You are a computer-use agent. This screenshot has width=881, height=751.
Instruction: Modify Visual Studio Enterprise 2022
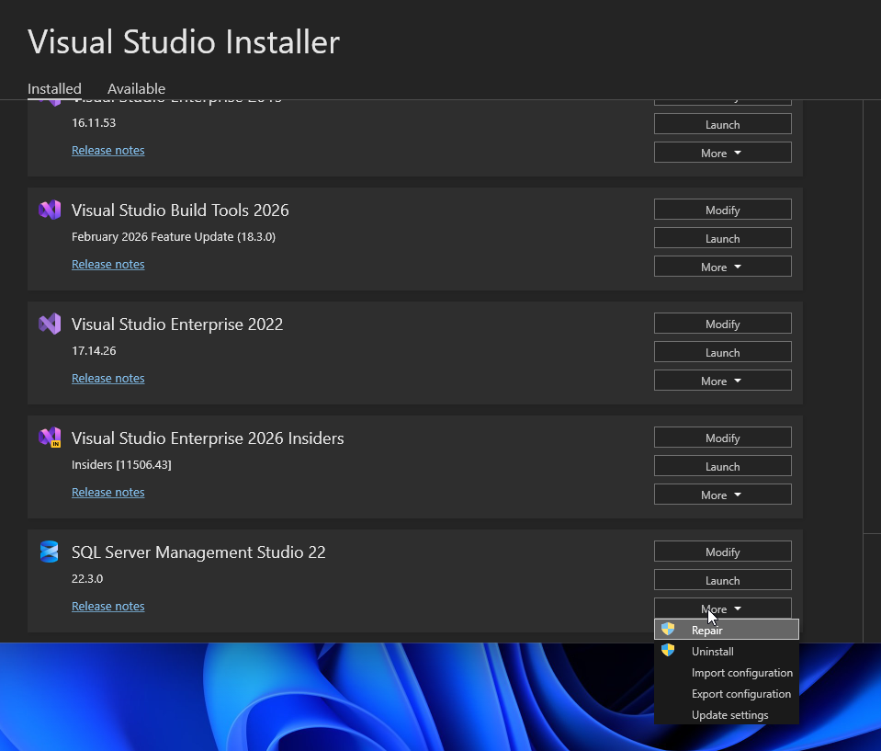coord(723,324)
